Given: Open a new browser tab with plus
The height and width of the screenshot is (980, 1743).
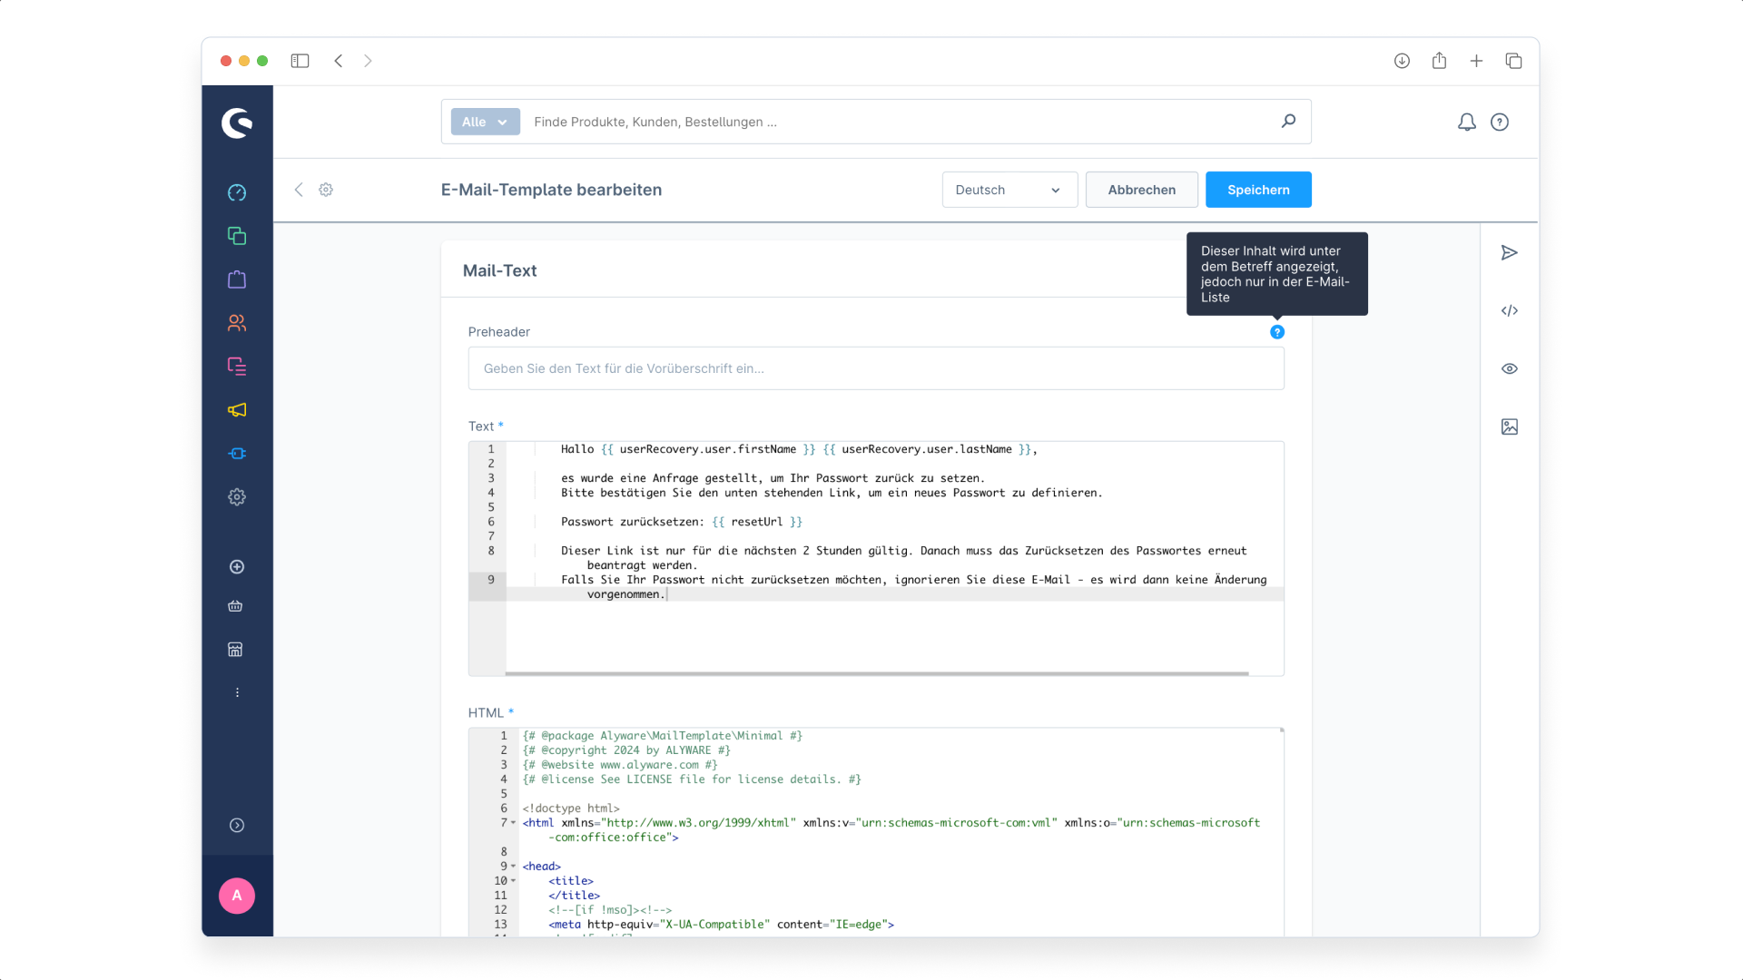Looking at the screenshot, I should (1476, 61).
